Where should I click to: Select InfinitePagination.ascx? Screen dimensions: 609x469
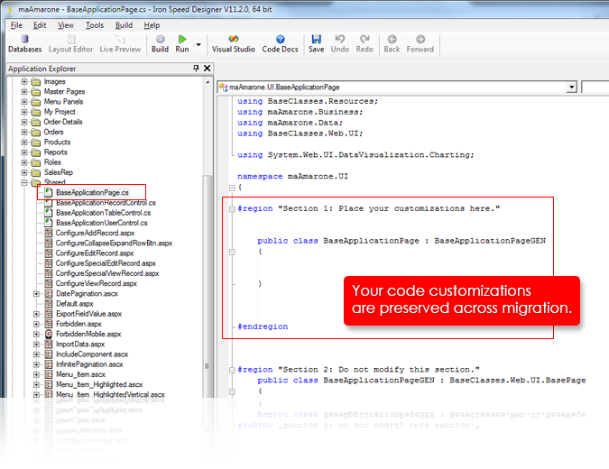pos(89,364)
